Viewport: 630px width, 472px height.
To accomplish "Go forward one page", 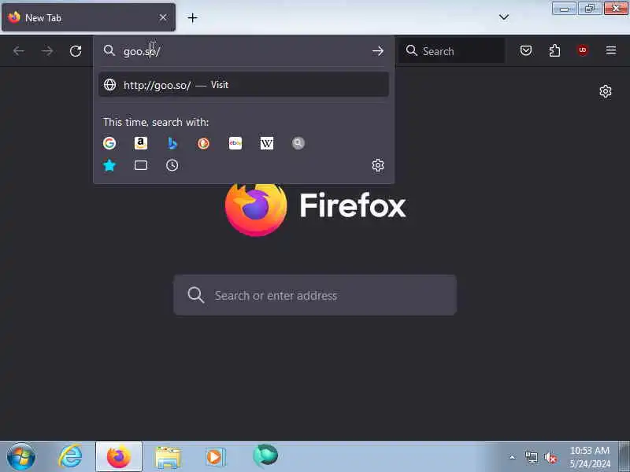I will point(47,51).
